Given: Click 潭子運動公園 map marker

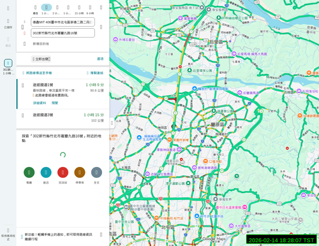Looking at the screenshot, I should [188, 183].
